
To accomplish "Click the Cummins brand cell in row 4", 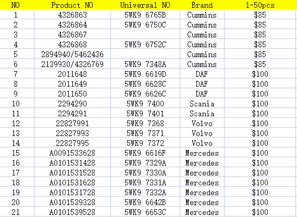I will pos(202,44).
